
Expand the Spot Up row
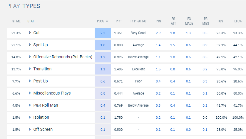pyautogui.click(x=30, y=45)
